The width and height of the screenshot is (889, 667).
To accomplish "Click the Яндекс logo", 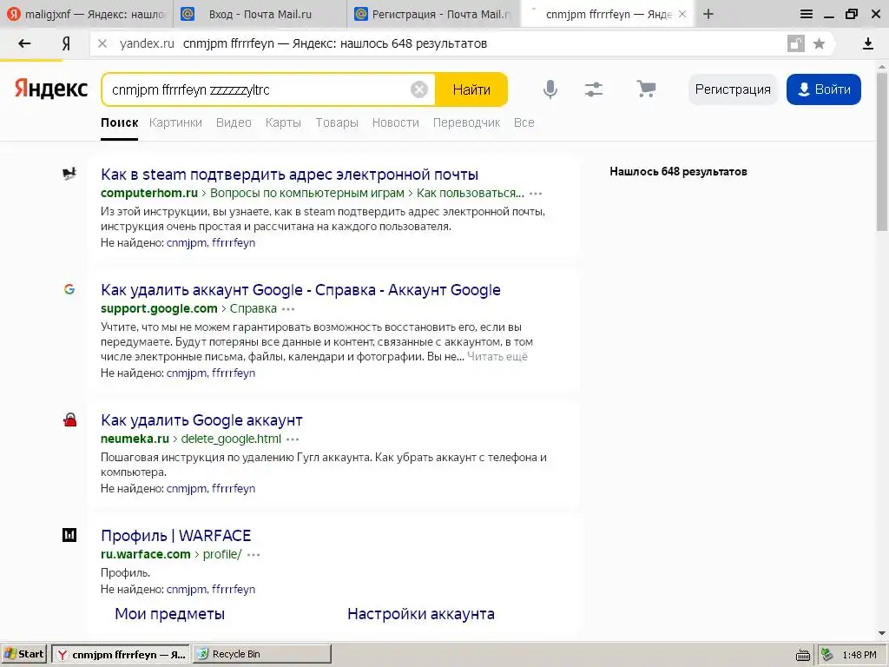I will (x=51, y=89).
